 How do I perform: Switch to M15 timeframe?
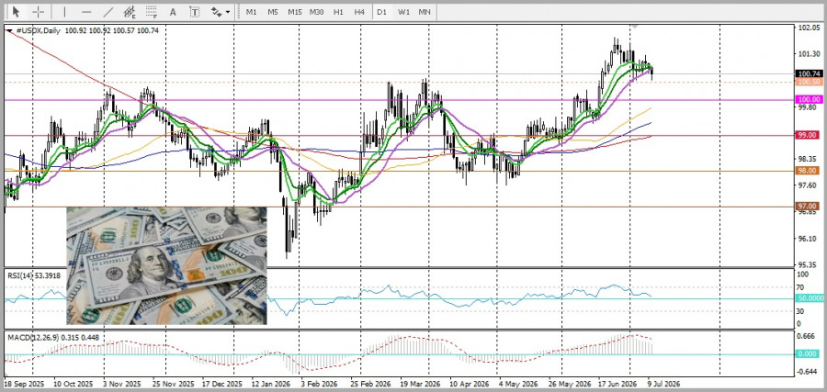click(x=295, y=12)
